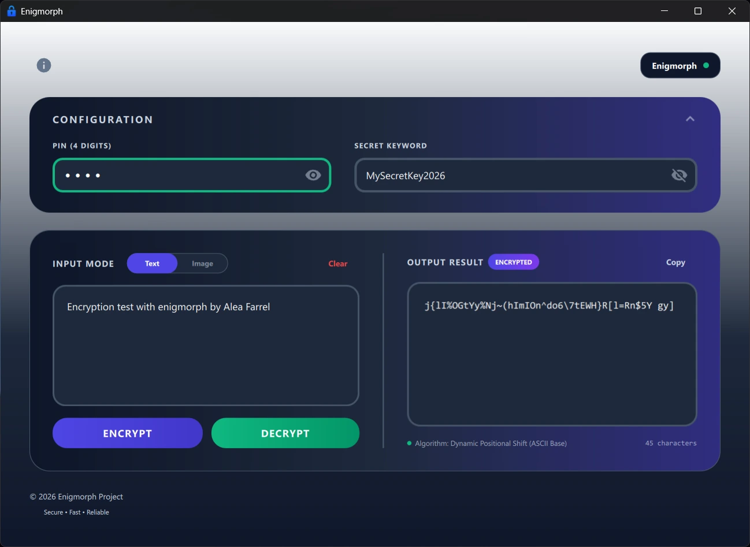Focus the 4-digit PIN field

(192, 175)
